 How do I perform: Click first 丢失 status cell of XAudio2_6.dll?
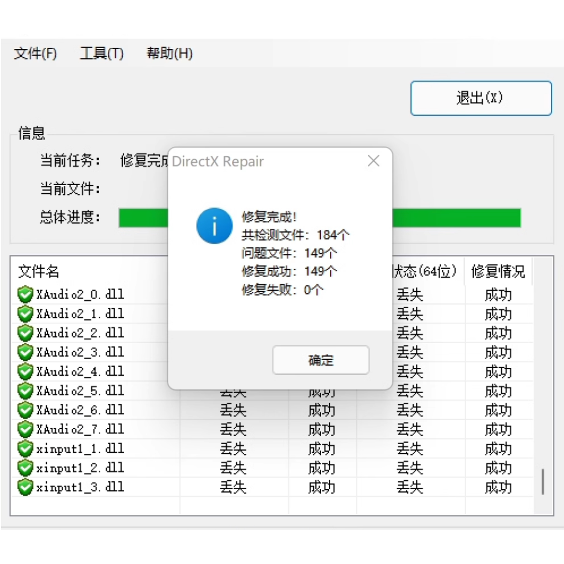(233, 410)
